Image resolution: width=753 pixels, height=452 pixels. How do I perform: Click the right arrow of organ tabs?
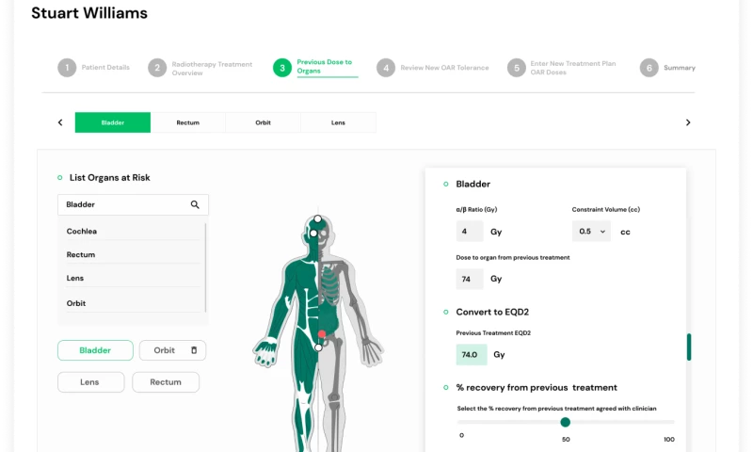pos(688,122)
